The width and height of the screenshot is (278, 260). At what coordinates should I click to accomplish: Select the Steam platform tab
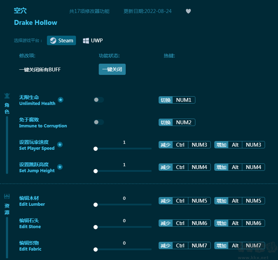click(62, 41)
